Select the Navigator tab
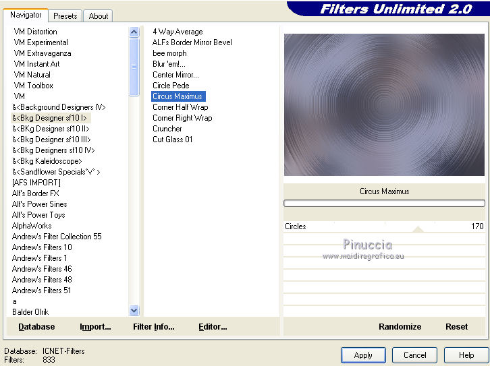 (26, 15)
